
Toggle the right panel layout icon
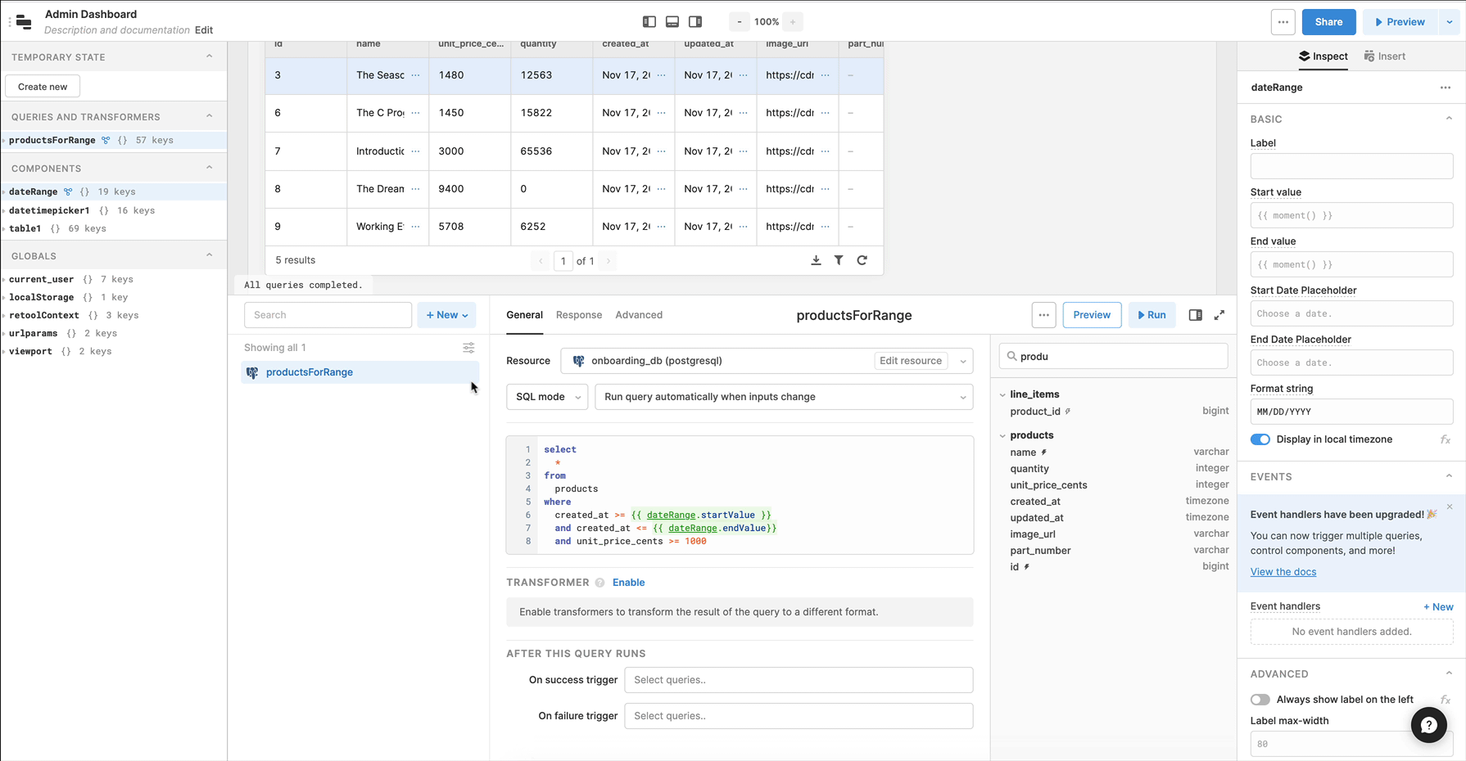click(695, 22)
